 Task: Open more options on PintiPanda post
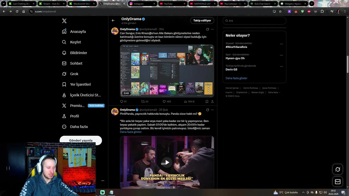tap(212, 110)
